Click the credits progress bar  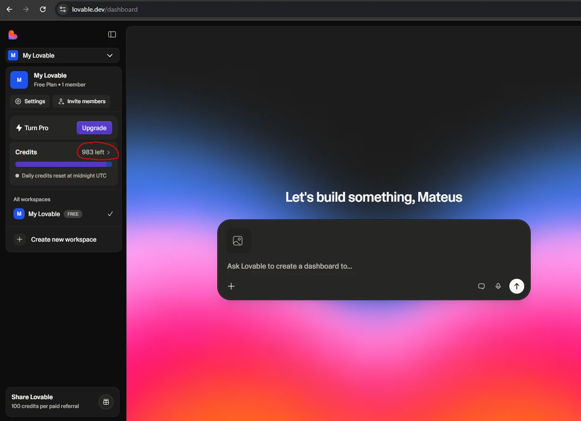[x=63, y=164]
